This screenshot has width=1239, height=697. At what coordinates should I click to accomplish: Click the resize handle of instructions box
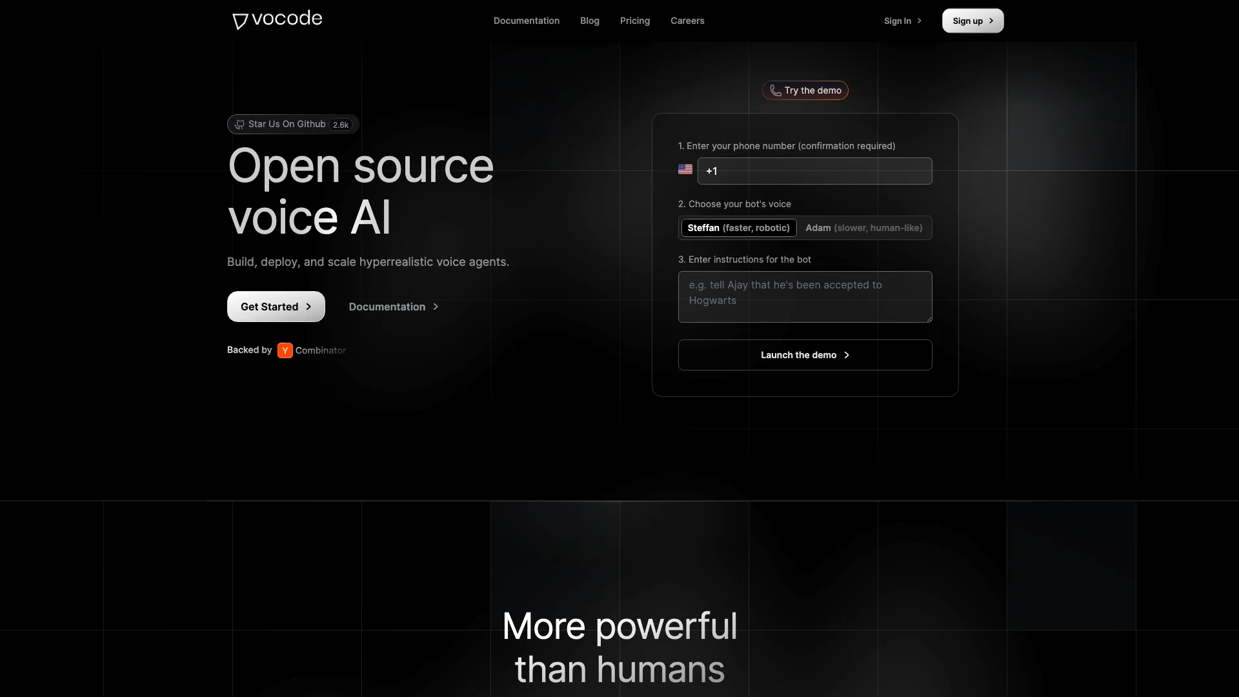tap(929, 319)
